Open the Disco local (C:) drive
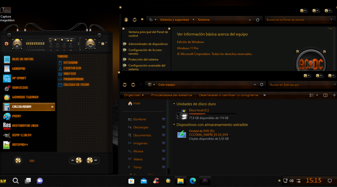Viewport: 337px width, 187px height. (x=199, y=110)
